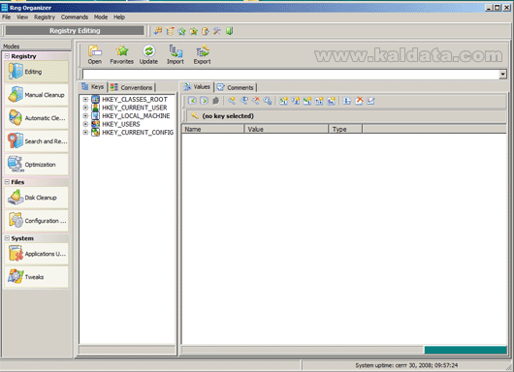The width and height of the screenshot is (514, 372).
Task: Click the checkmark value icon in values toolbar
Action: tap(370, 101)
